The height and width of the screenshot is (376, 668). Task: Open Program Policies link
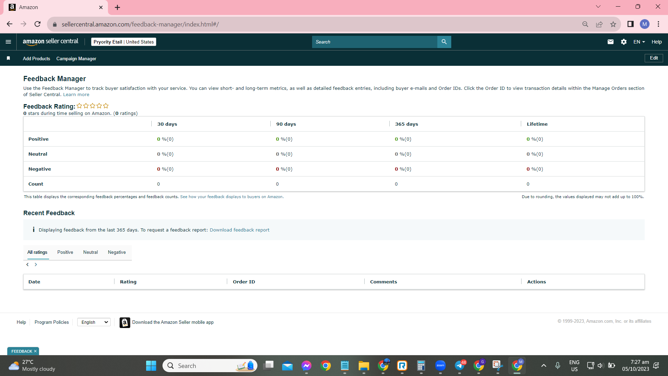click(x=51, y=322)
